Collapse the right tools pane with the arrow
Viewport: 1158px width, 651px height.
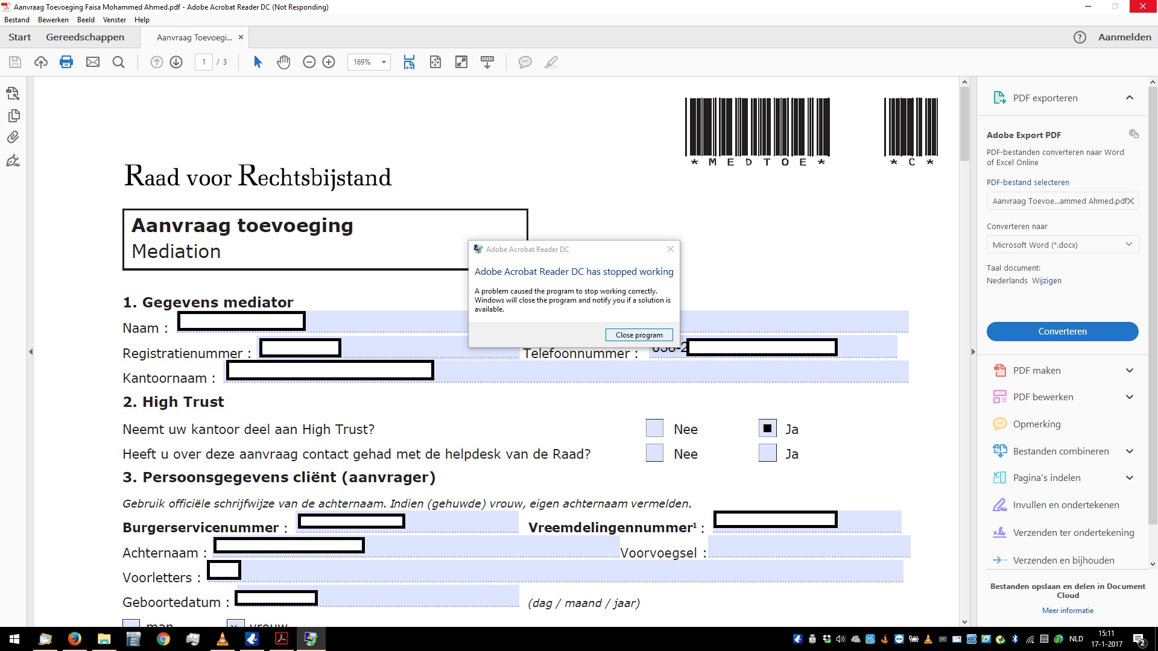coord(972,351)
